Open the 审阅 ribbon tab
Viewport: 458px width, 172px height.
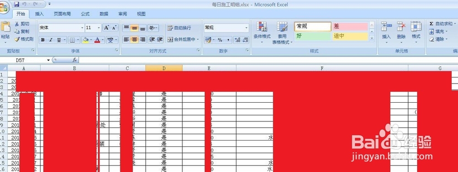[123, 14]
